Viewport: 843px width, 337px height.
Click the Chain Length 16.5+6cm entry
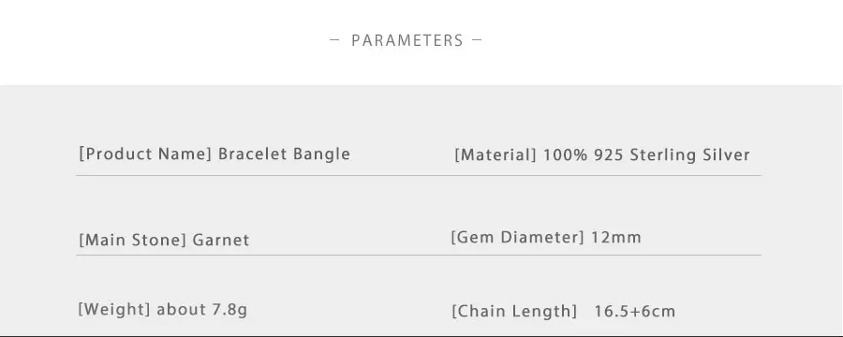tap(564, 311)
